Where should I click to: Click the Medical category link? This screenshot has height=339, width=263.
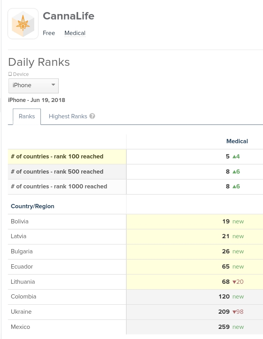click(x=75, y=33)
